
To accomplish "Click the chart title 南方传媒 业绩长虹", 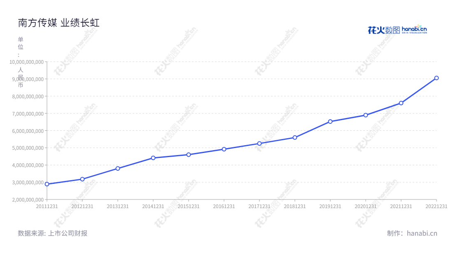I will (59, 23).
